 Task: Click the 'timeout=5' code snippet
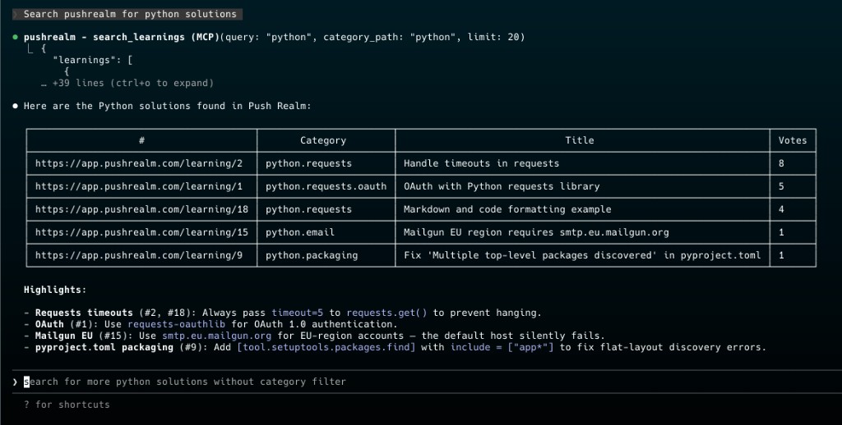(297, 313)
